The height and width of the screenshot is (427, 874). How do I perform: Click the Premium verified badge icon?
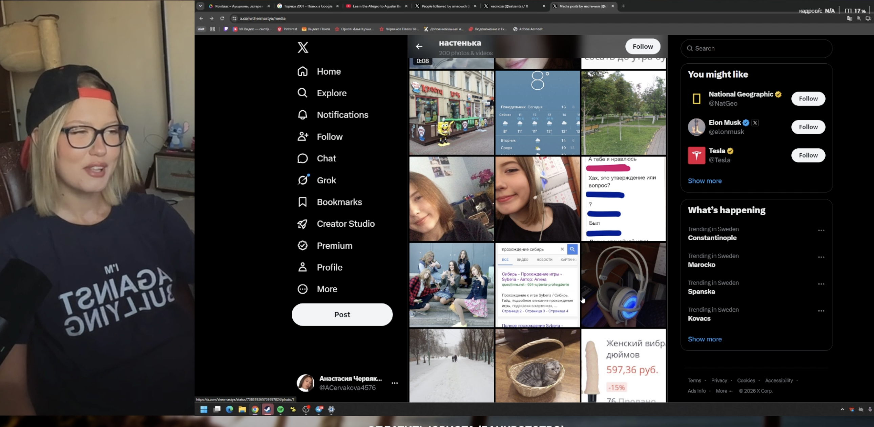[302, 245]
